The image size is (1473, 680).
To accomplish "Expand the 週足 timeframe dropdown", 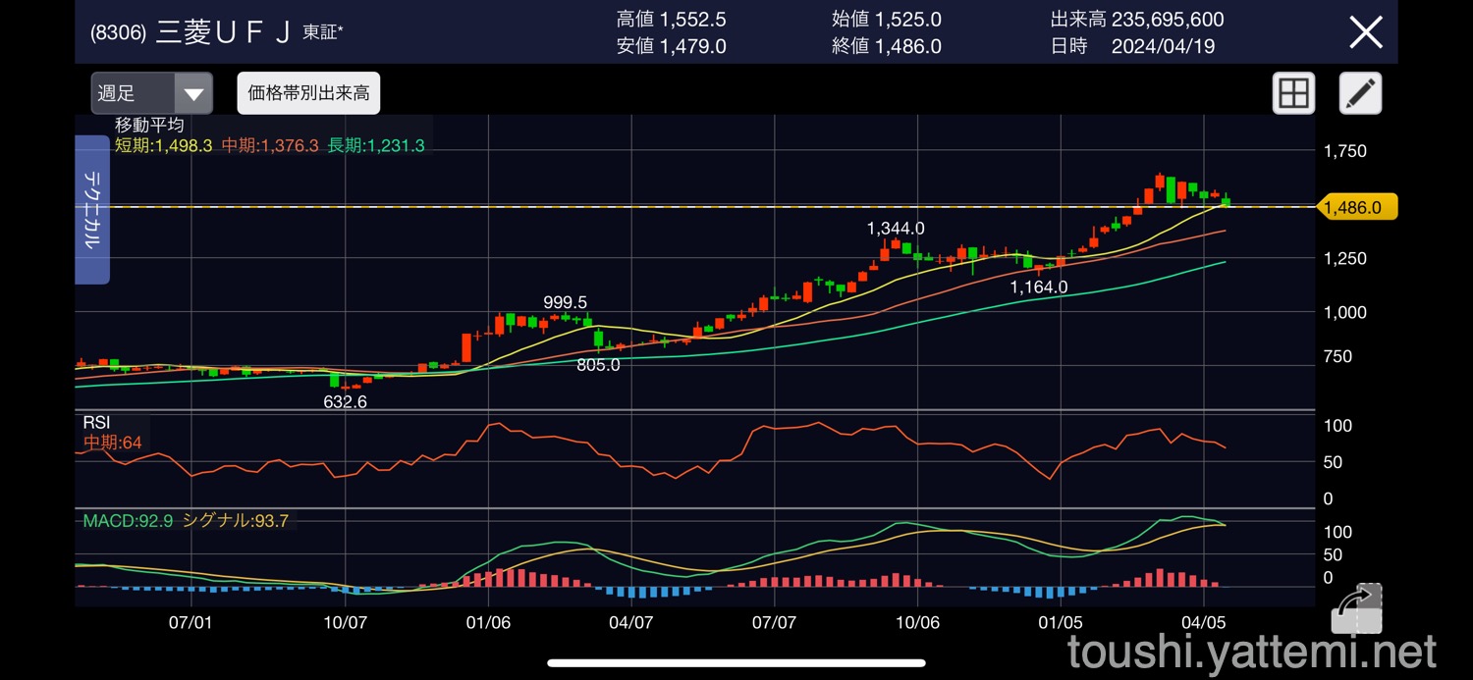I will [151, 94].
